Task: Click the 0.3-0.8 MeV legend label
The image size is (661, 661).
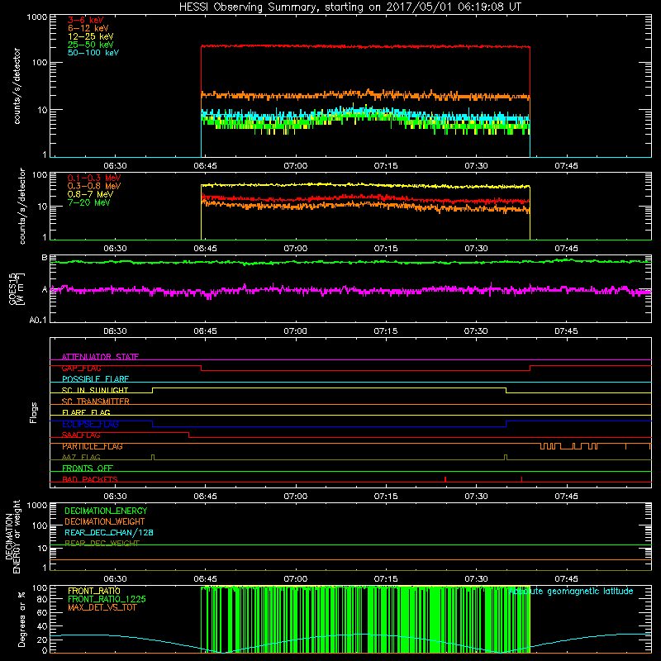Action: pos(94,186)
